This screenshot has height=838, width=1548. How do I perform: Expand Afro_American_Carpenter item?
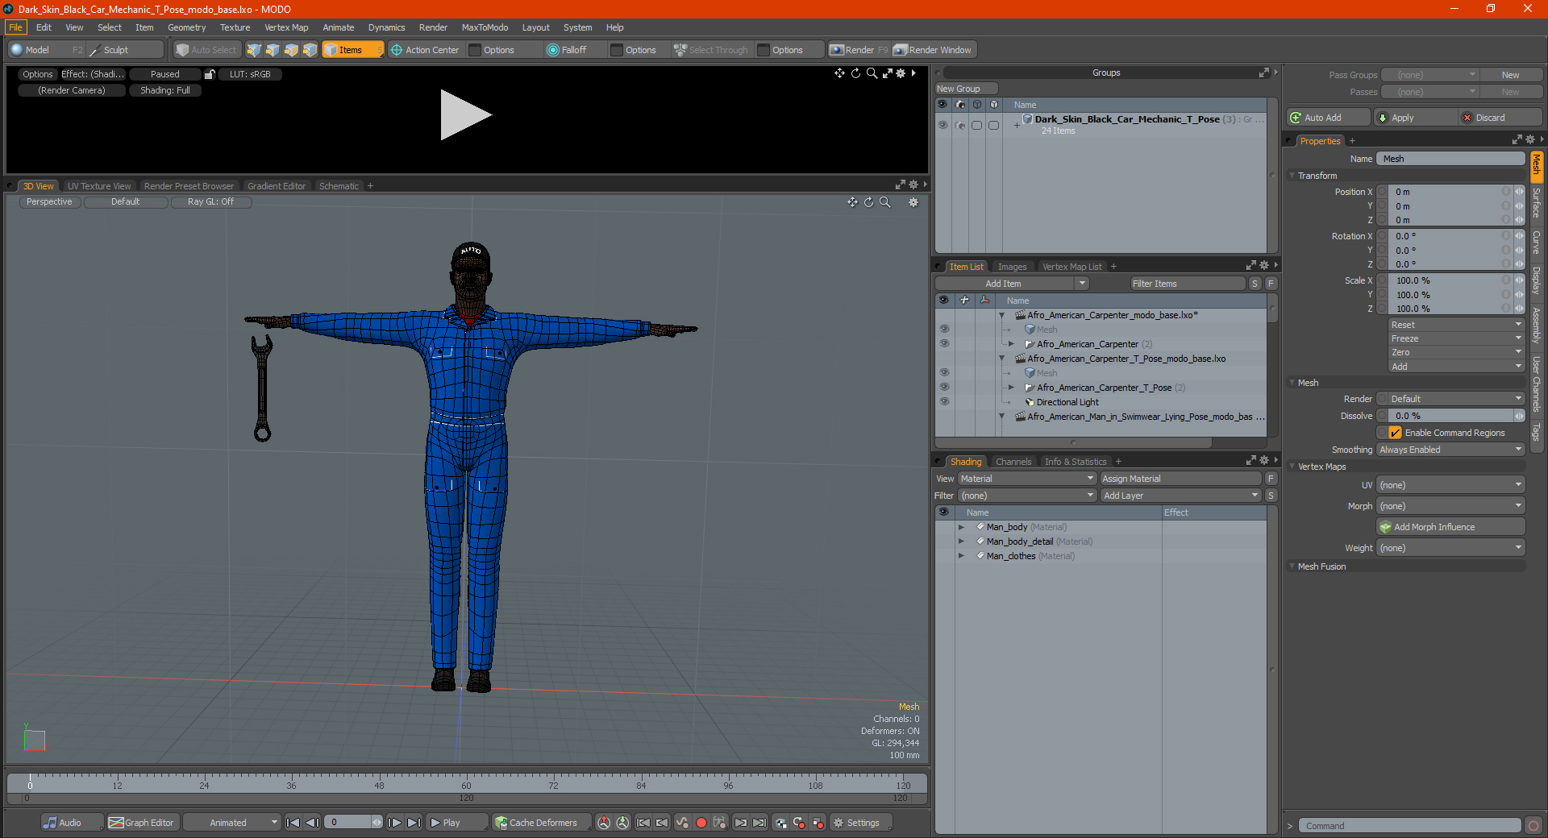[x=1012, y=344]
